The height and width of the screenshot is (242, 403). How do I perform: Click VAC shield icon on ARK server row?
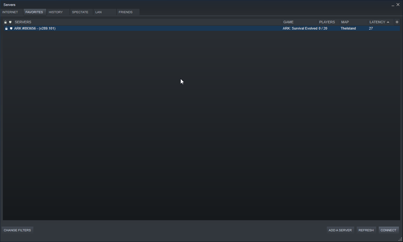click(x=11, y=28)
